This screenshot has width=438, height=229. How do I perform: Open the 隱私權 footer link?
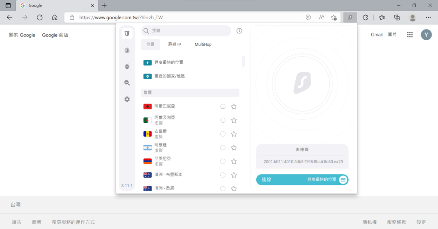coord(370,222)
